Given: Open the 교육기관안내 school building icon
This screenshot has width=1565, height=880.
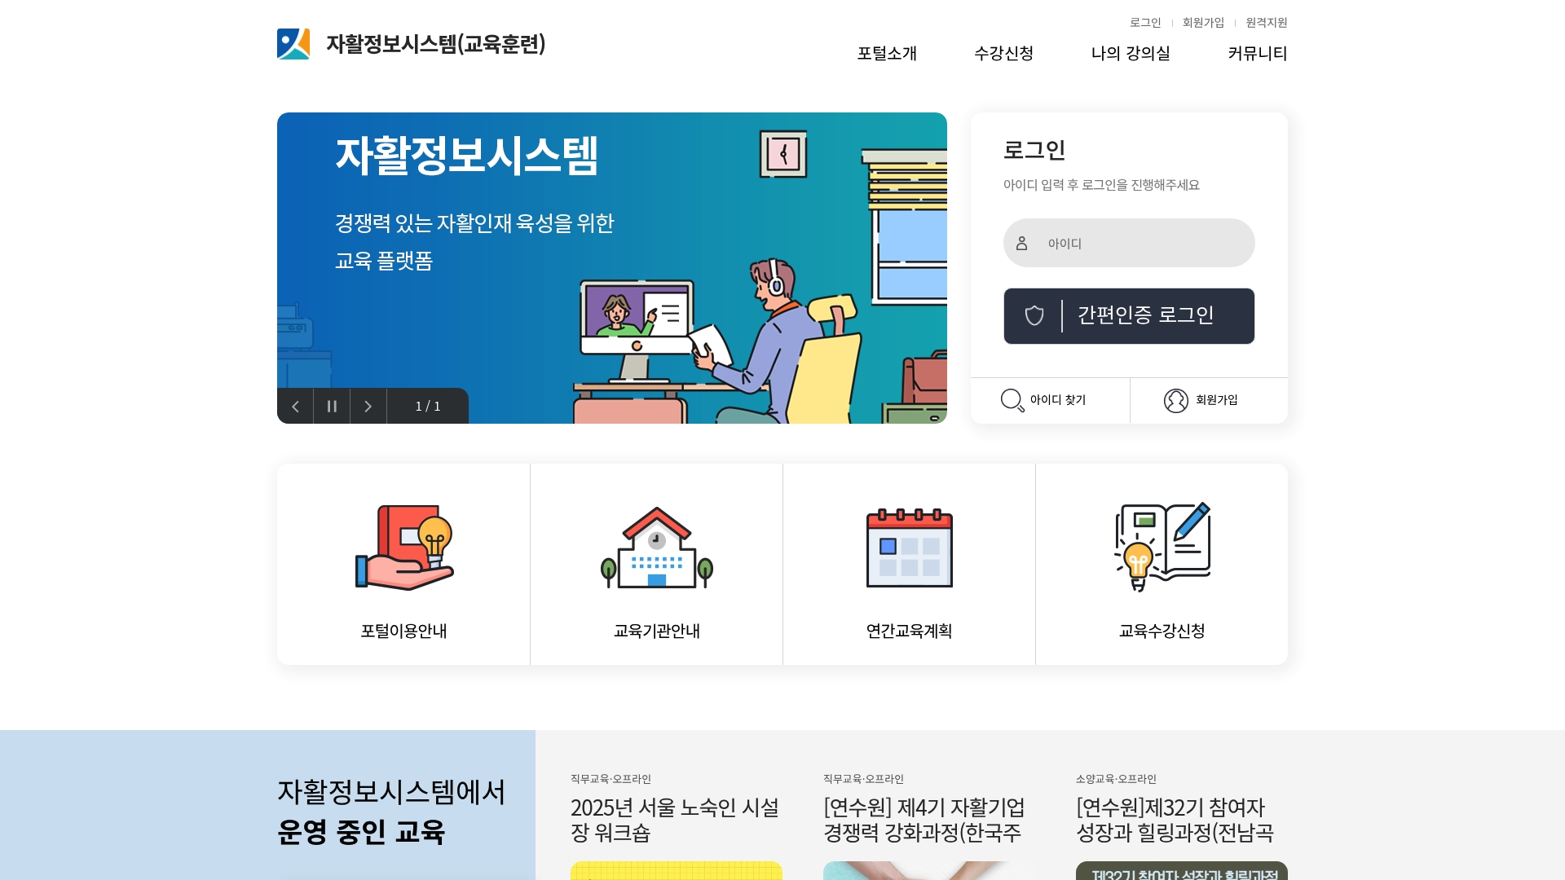Looking at the screenshot, I should pyautogui.click(x=657, y=547).
